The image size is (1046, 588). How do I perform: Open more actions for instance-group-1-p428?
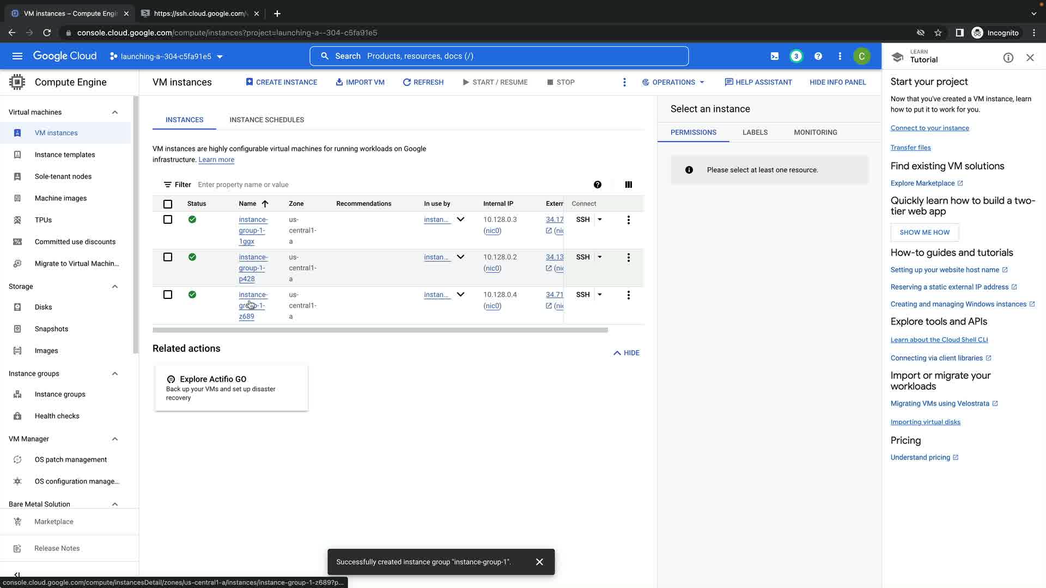[628, 258]
